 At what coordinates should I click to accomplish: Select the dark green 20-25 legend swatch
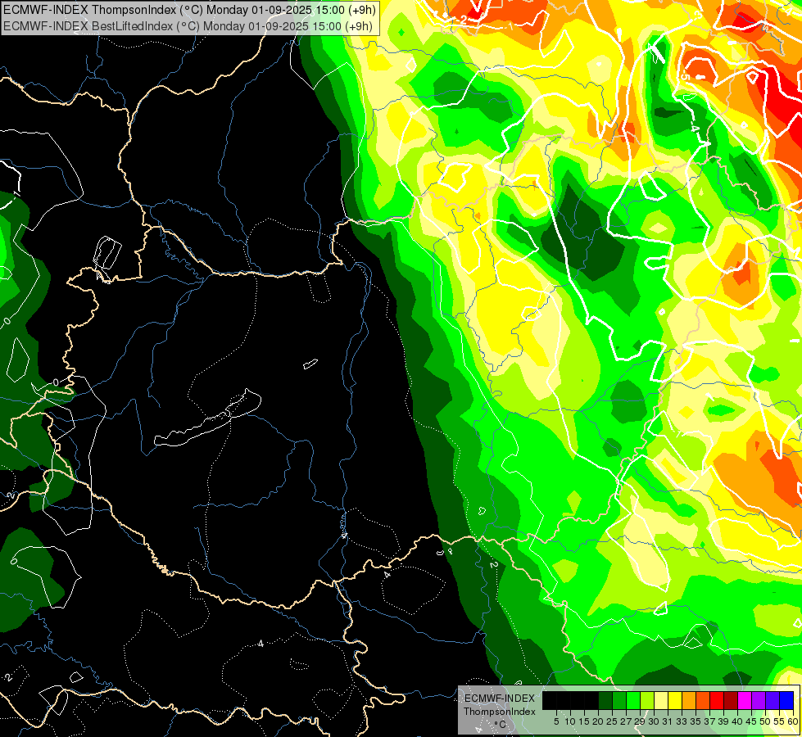click(x=605, y=700)
